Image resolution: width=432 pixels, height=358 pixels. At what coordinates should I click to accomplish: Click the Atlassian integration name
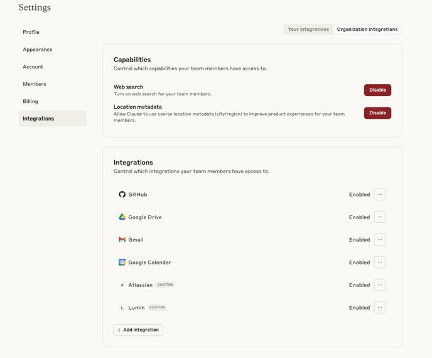coord(140,285)
